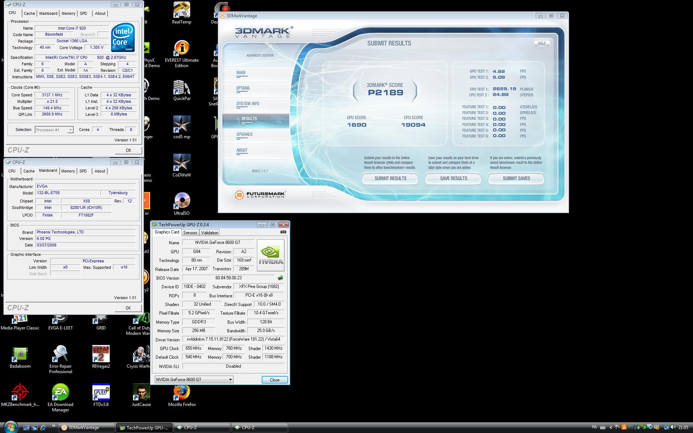Launch the cod5 mp shortcut
The image size is (693, 433).
(182, 128)
